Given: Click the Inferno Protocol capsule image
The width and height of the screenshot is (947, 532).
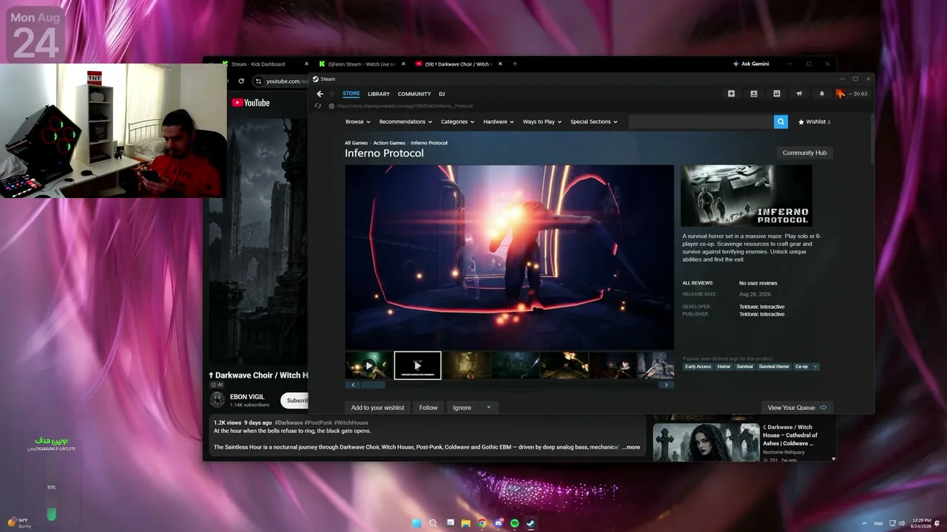Looking at the screenshot, I should [x=747, y=195].
